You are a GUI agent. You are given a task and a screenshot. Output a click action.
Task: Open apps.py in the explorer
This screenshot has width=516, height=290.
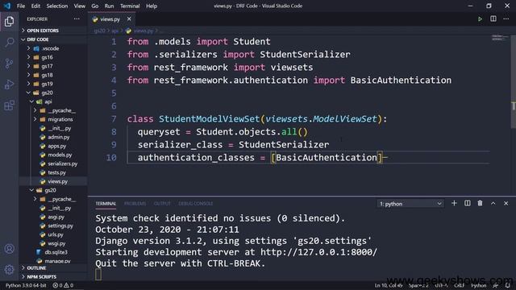pyautogui.click(x=52, y=146)
